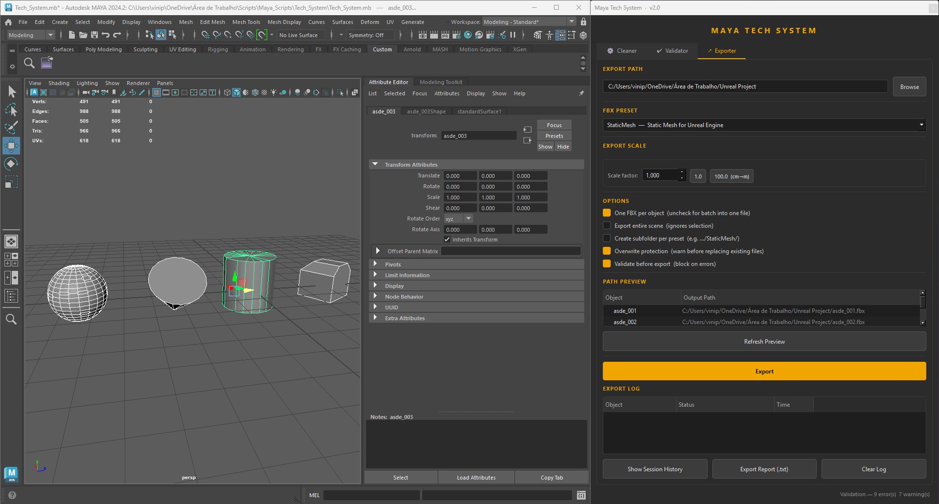Image resolution: width=939 pixels, height=504 pixels.
Task: Click the Clear Log button
Action: tap(873, 469)
